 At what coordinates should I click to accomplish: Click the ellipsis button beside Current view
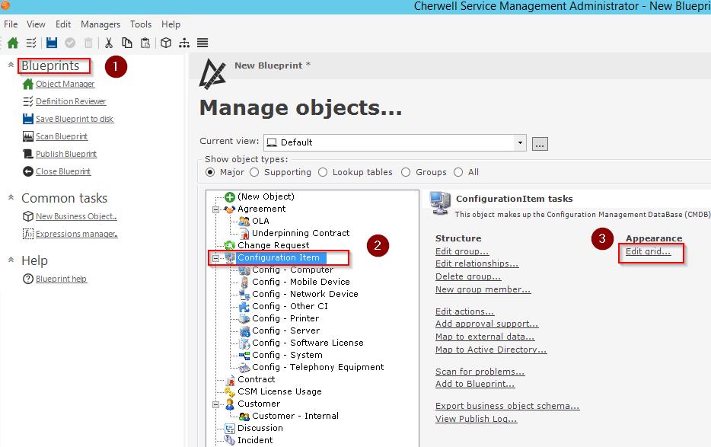click(540, 142)
